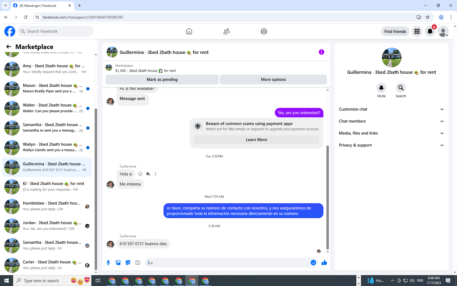This screenshot has height=286, width=457.
Task: Click Learn More about scams
Action: pos(257,140)
